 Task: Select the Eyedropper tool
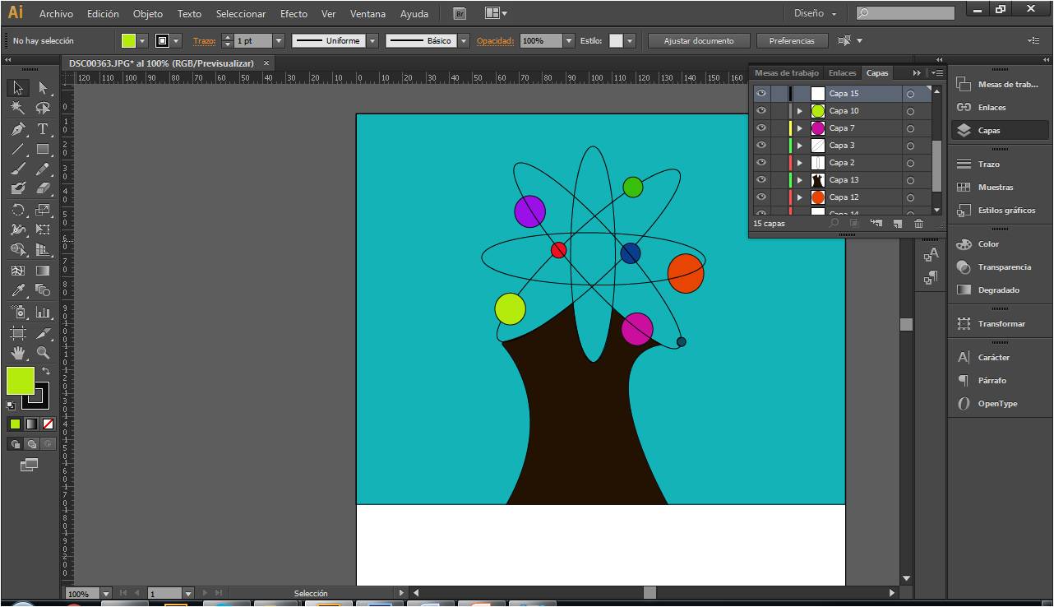point(18,290)
